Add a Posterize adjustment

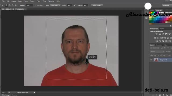[x=160, y=41]
